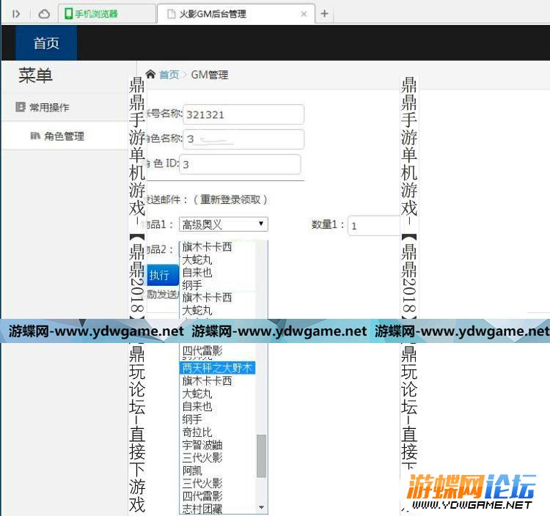Click the GM管理 breadcrumb text

(x=210, y=75)
